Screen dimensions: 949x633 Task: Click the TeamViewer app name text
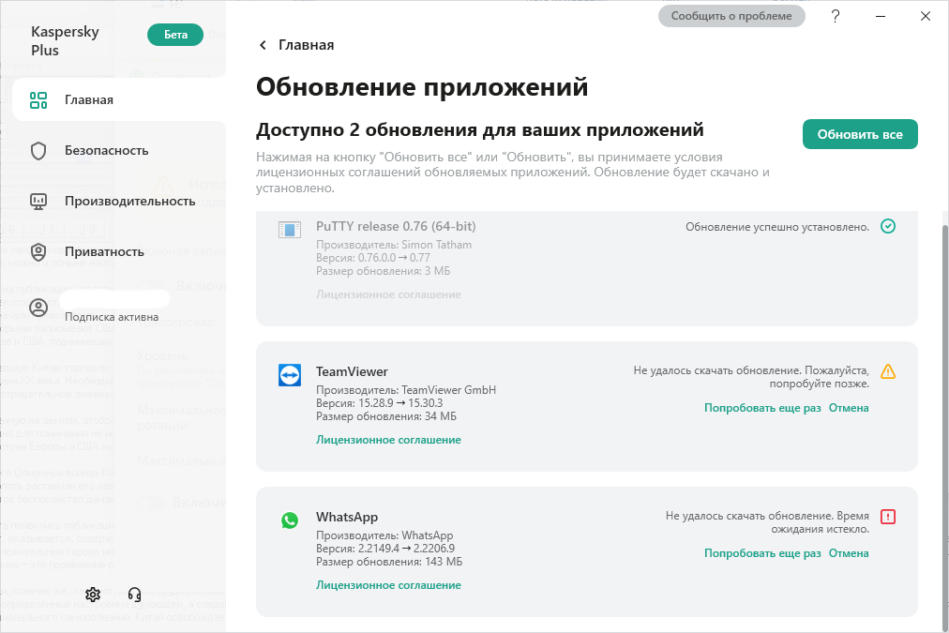[x=352, y=371]
